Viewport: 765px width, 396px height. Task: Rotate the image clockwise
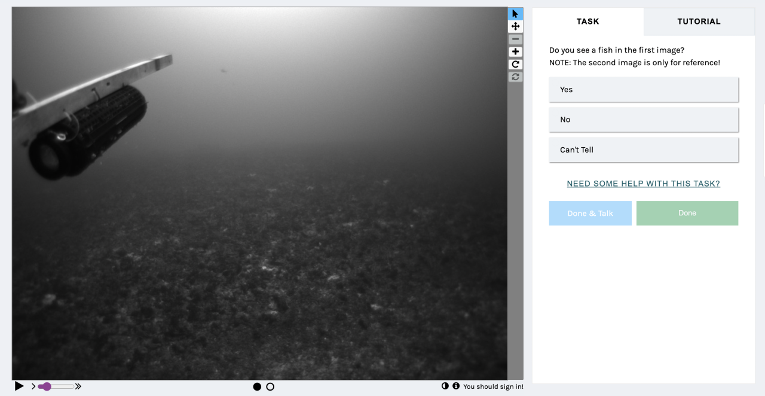(x=515, y=64)
